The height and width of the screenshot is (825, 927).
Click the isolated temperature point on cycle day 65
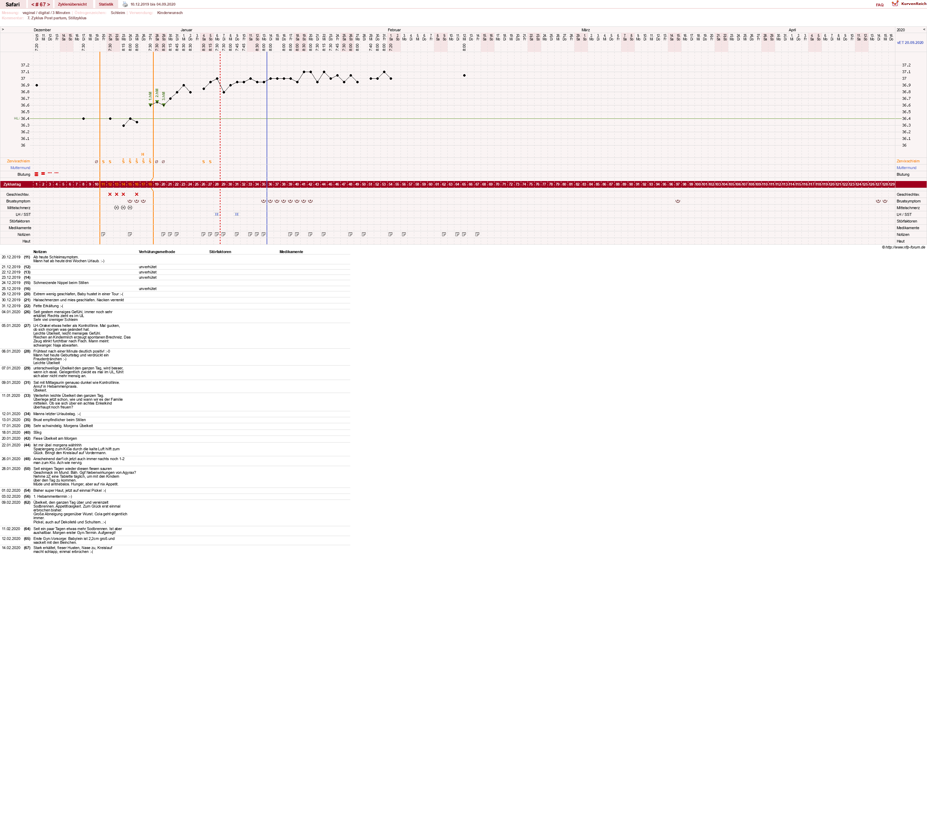(465, 75)
